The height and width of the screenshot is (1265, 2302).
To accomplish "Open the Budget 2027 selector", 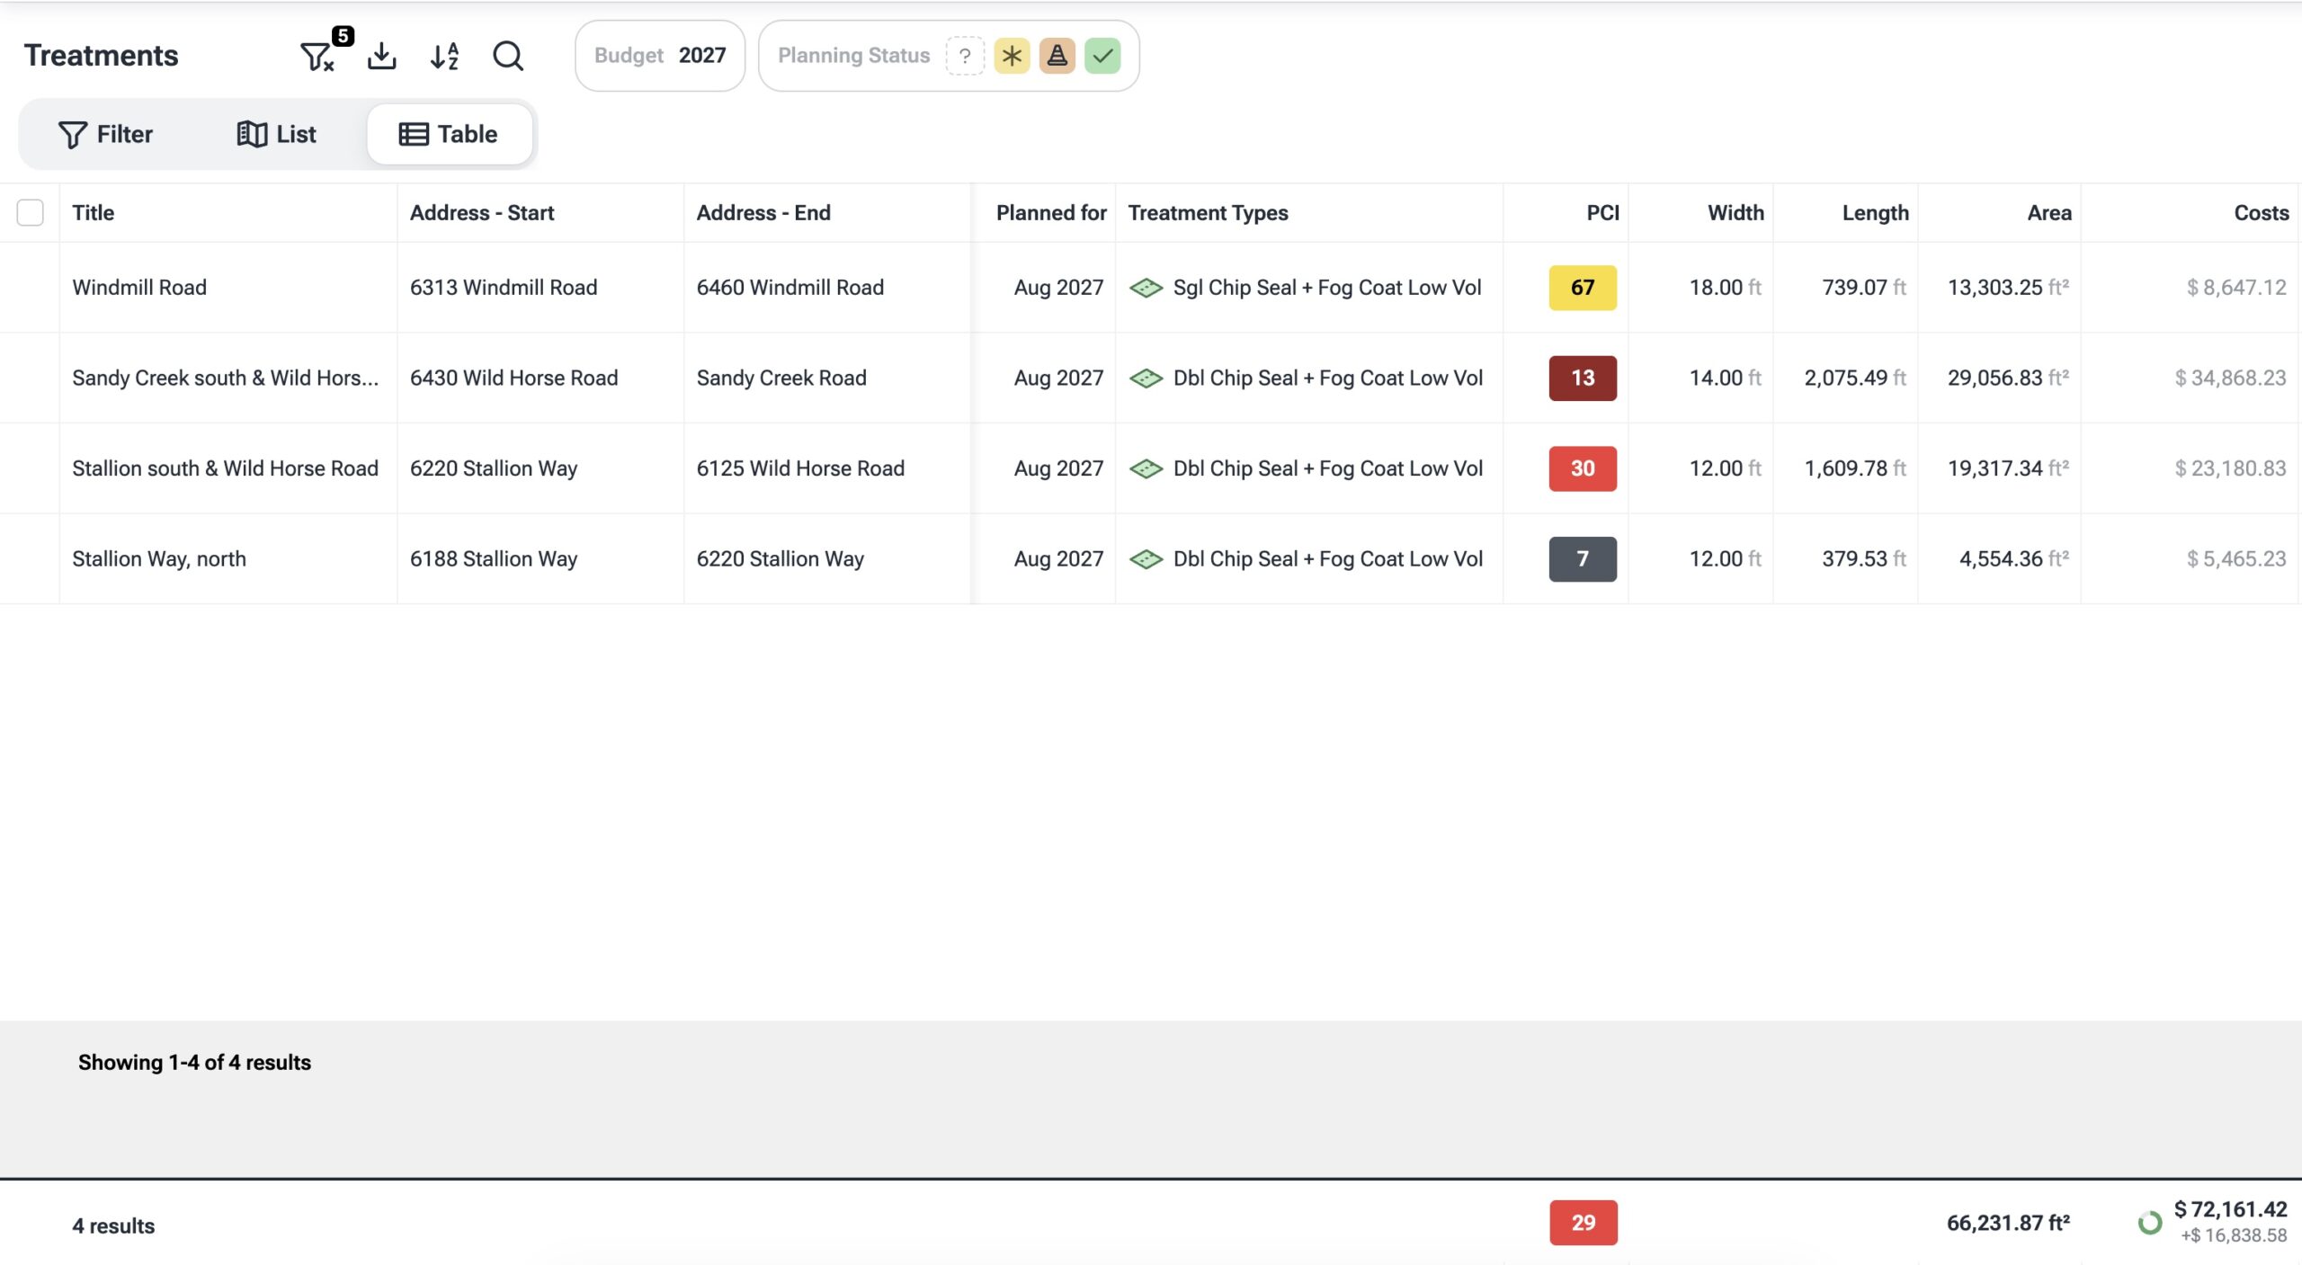I will (660, 56).
